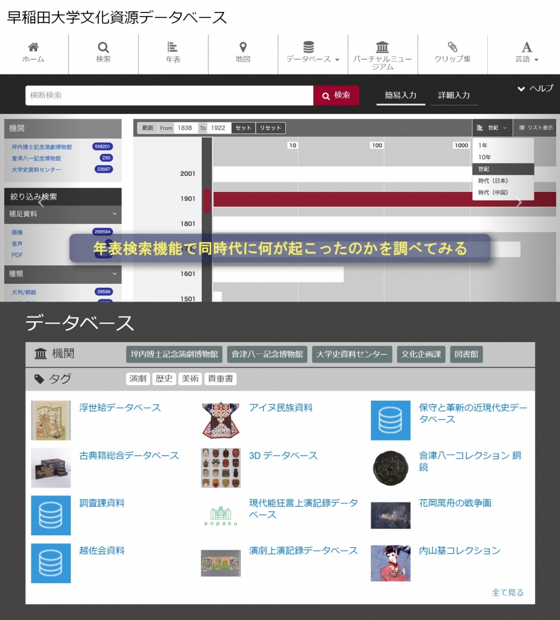
Task: Open the Ainu garment thumbnail
Action: (220, 420)
